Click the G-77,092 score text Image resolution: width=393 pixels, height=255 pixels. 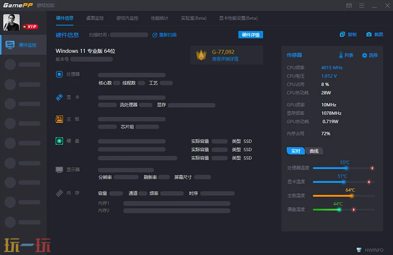[223, 52]
